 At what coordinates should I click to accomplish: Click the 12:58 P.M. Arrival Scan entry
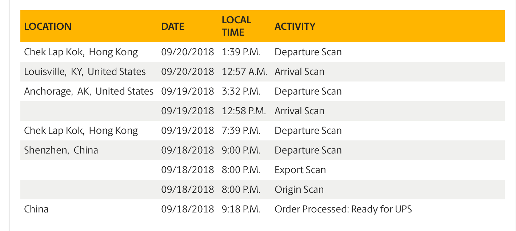[299, 111]
